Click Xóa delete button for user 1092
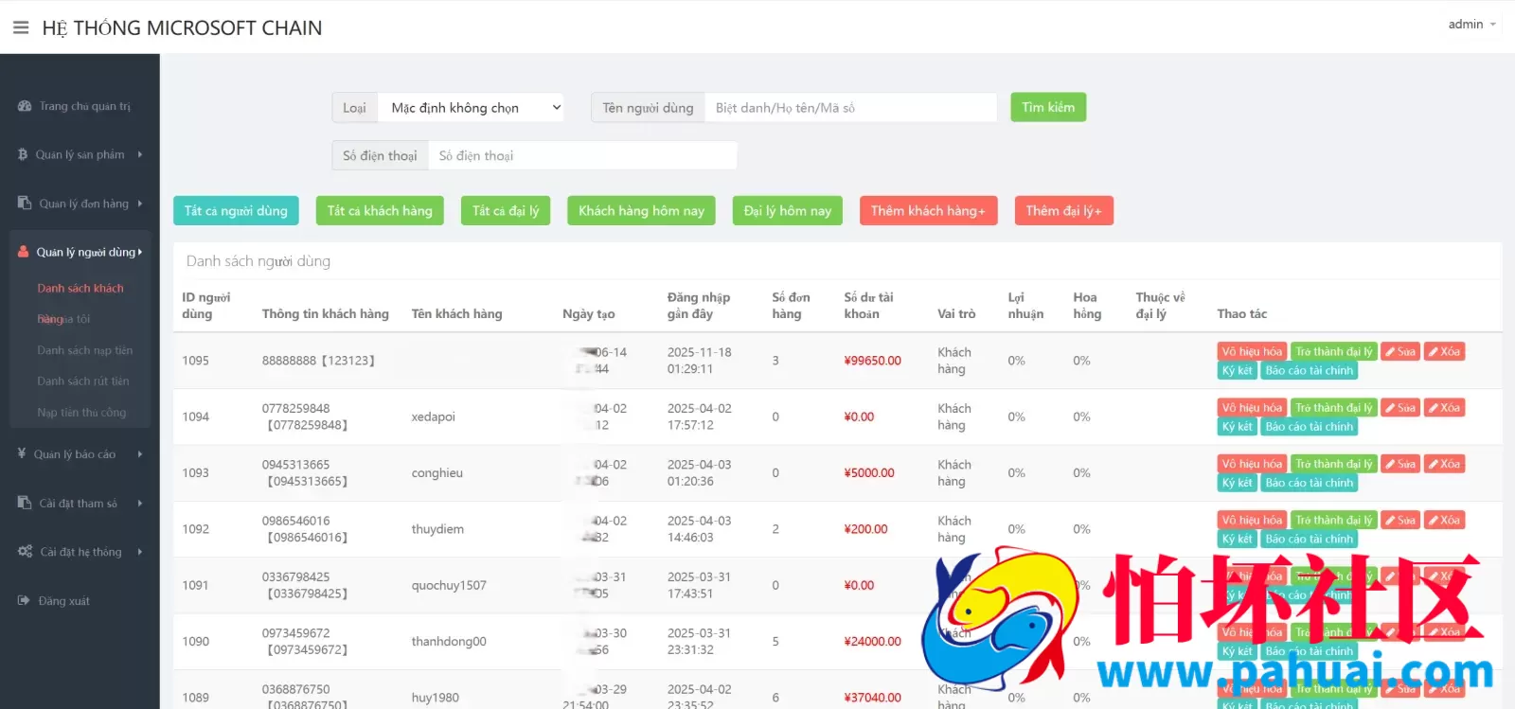Image resolution: width=1515 pixels, height=709 pixels. pyautogui.click(x=1445, y=520)
